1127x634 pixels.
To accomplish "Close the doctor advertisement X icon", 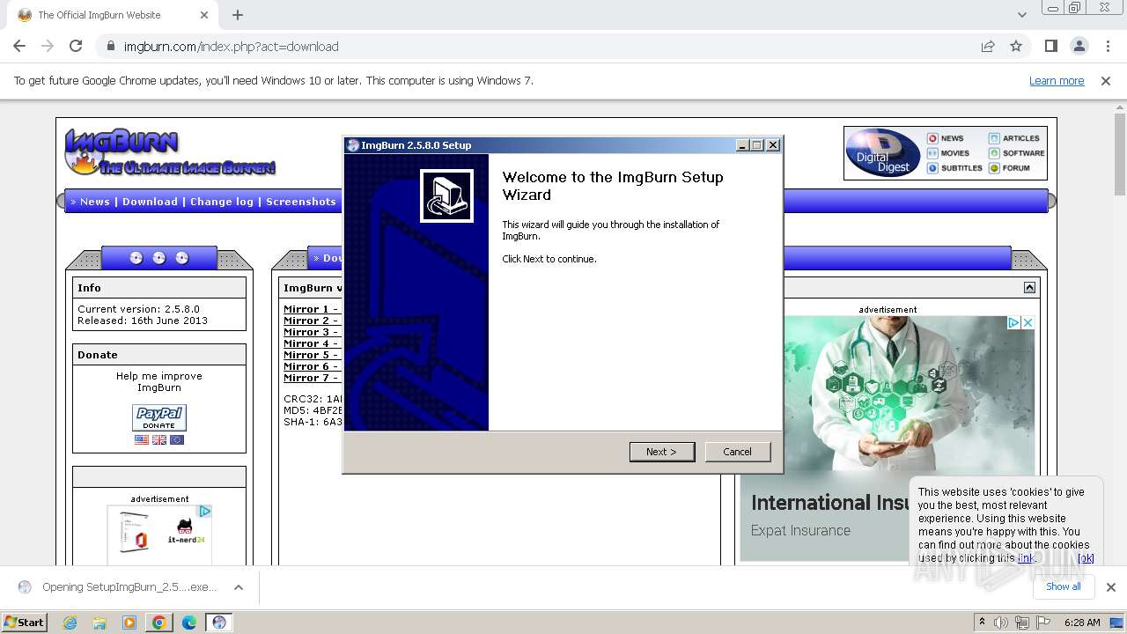I will (x=1028, y=323).
